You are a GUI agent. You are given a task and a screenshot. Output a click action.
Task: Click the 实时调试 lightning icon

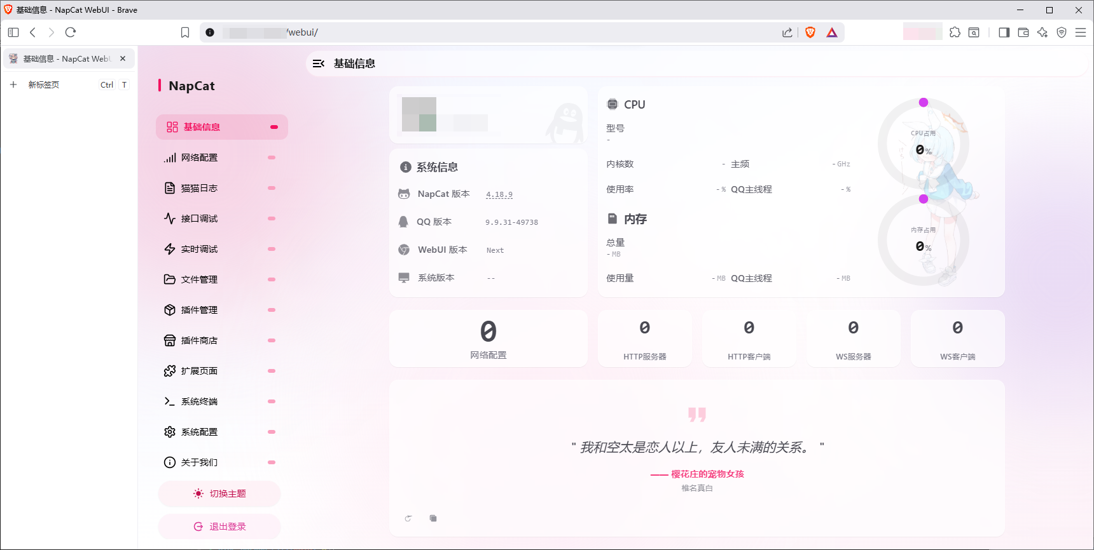[170, 249]
